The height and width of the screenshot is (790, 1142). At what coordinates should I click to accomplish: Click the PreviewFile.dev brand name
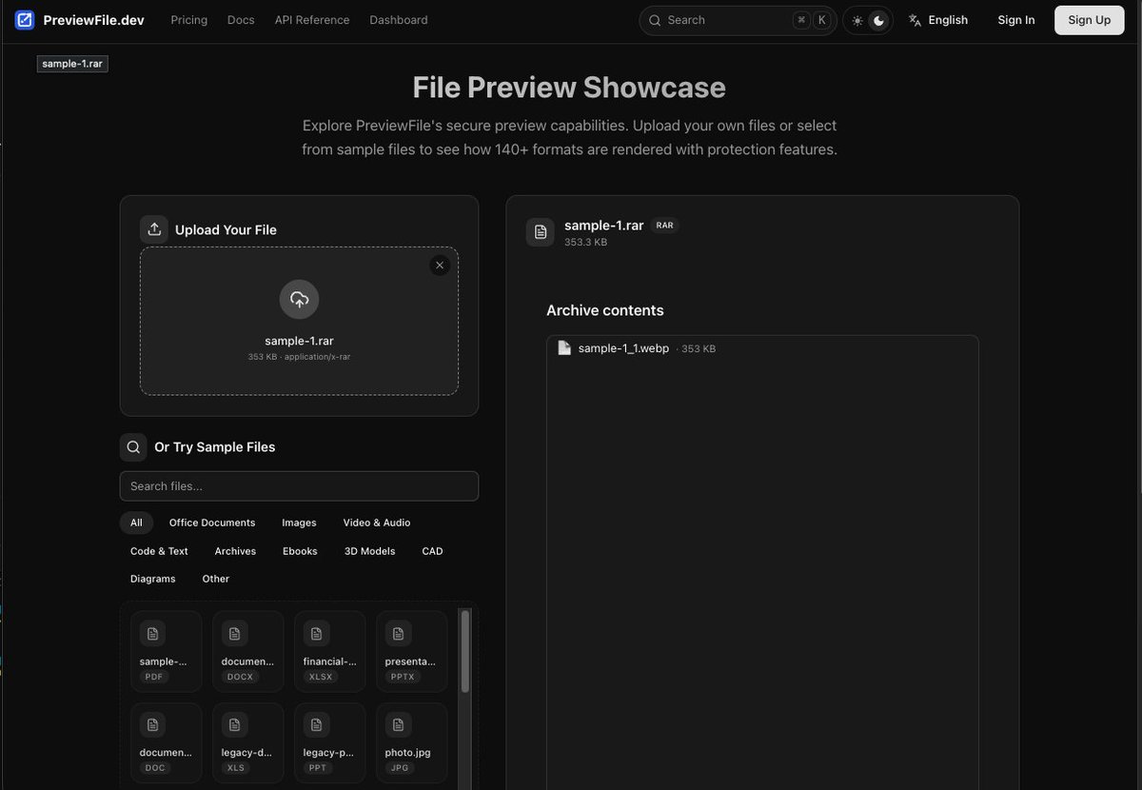coord(94,20)
